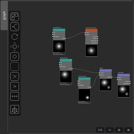
Task: Click the dashed rounded rectangle group icon
Action: click(x=15, y=66)
